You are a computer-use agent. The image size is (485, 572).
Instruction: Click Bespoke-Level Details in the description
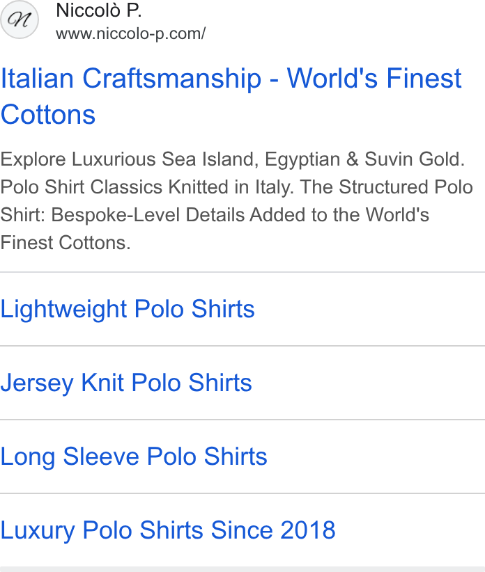tap(148, 214)
